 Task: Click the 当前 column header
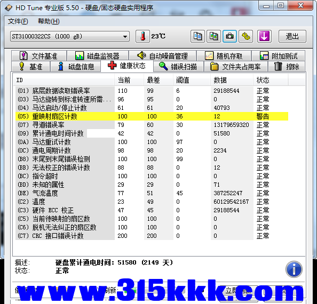point(129,80)
